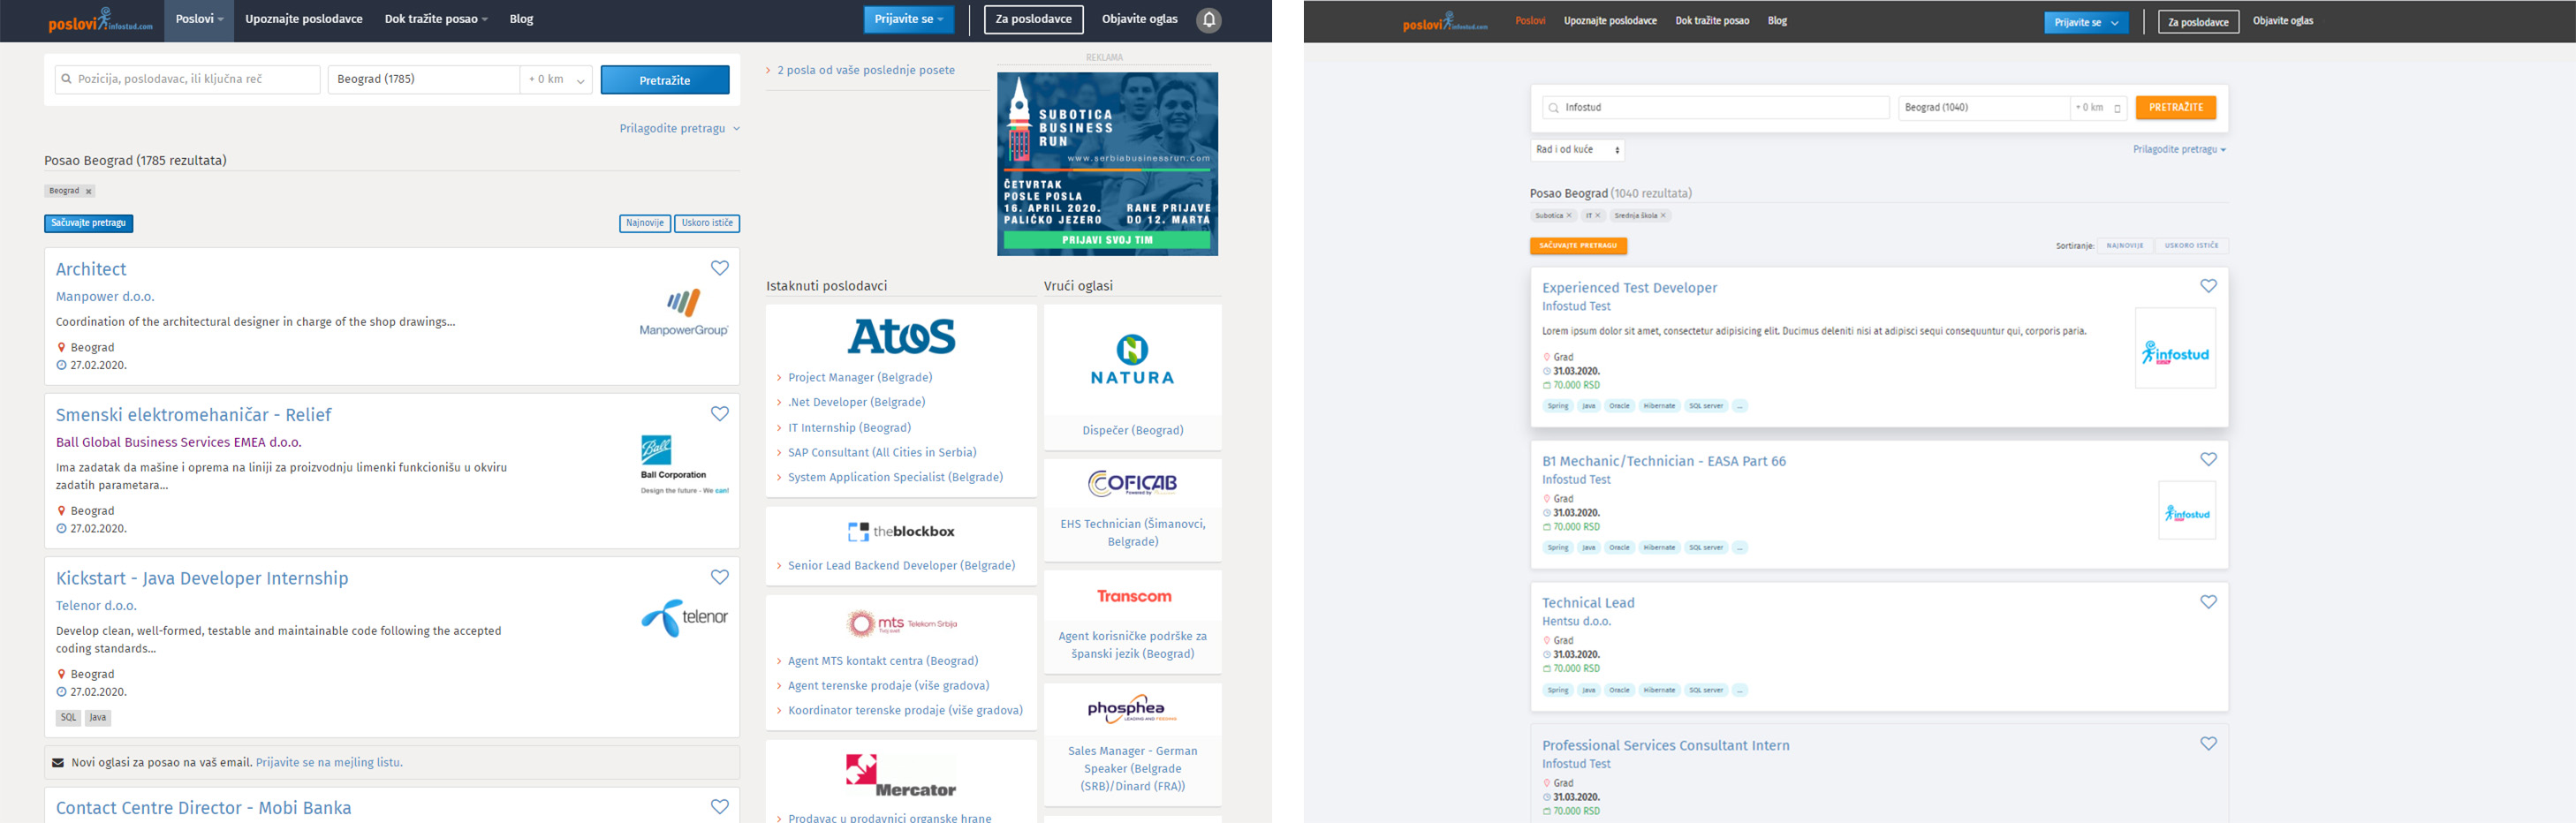Expand Prilagodite pretragu on left page
Screen dimensions: 2576x823
(x=679, y=128)
